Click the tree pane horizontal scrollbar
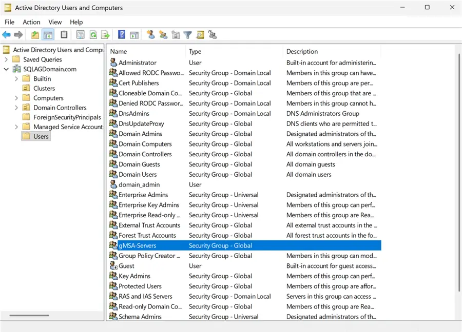The height and width of the screenshot is (332, 462). click(29, 316)
